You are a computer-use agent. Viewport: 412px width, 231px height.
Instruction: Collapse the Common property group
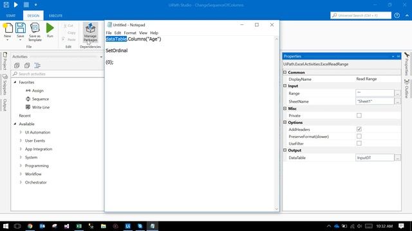(x=285, y=73)
